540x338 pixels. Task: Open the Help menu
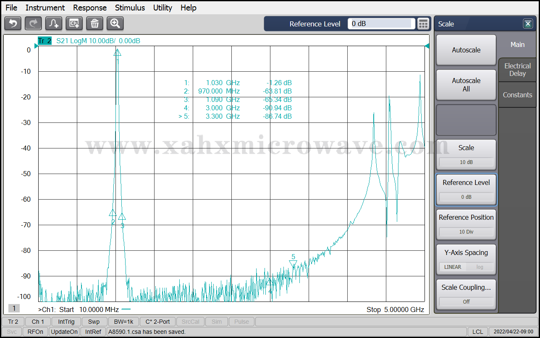pos(189,8)
